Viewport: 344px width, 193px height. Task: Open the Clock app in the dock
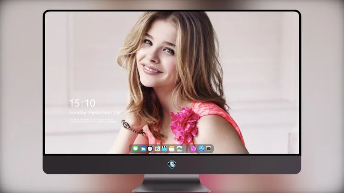click(150, 149)
